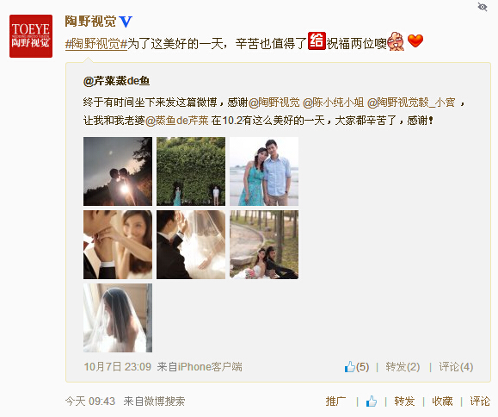Click the red heart emoticon
The height and width of the screenshot is (417, 498).
(415, 40)
